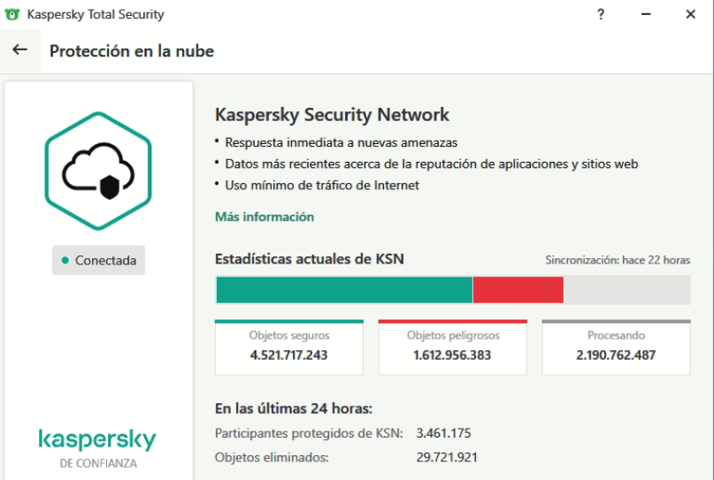The width and height of the screenshot is (714, 480).
Task: Click the Protección en la nube heading
Action: coord(132,51)
